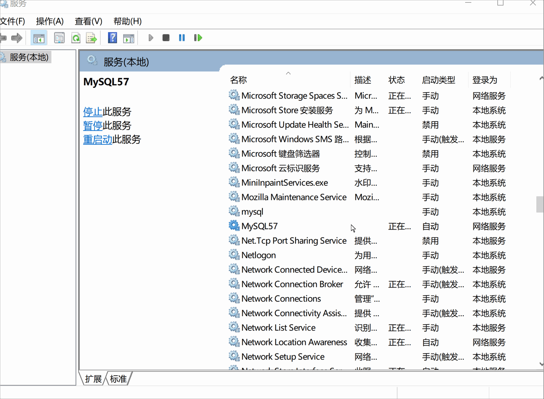
Task: Toggle the console tree show/hide icon
Action: pyautogui.click(x=39, y=38)
